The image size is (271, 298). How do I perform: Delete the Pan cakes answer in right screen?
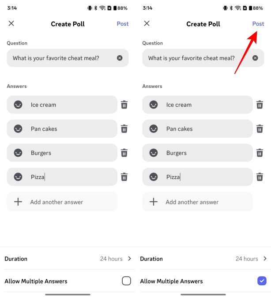tap(260, 129)
